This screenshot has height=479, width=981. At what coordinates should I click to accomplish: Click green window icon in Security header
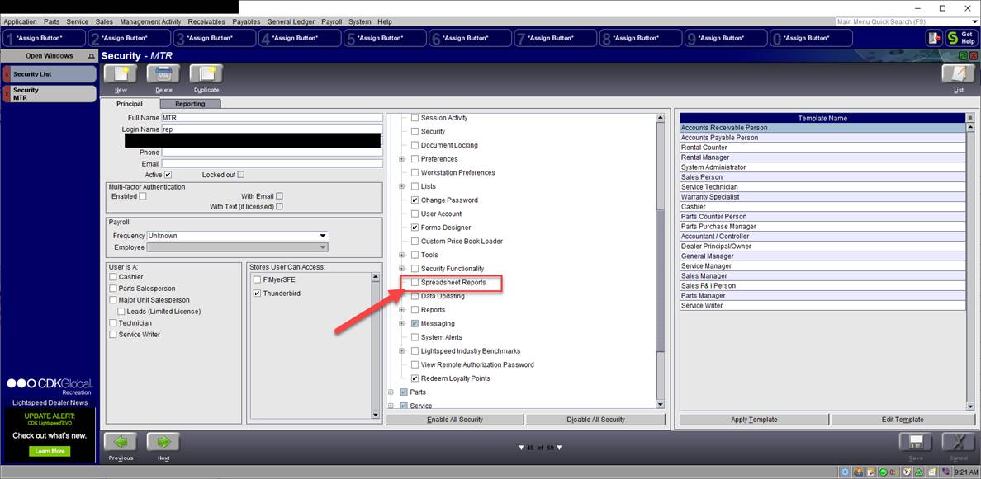point(962,56)
